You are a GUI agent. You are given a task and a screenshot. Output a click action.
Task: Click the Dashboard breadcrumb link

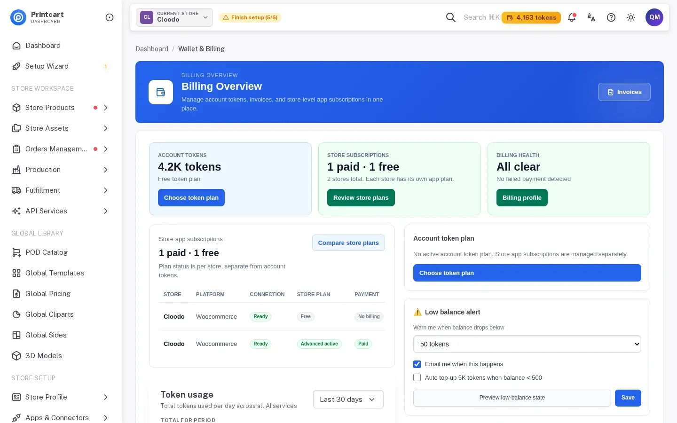click(152, 49)
